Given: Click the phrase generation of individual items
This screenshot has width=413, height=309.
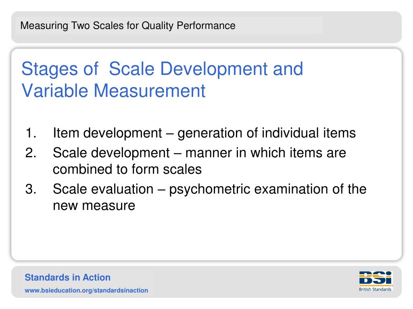Looking at the screenshot, I should [x=267, y=133].
